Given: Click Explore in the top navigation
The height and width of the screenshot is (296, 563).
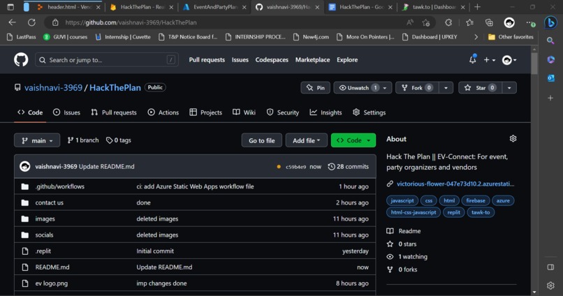Looking at the screenshot, I should coord(347,60).
